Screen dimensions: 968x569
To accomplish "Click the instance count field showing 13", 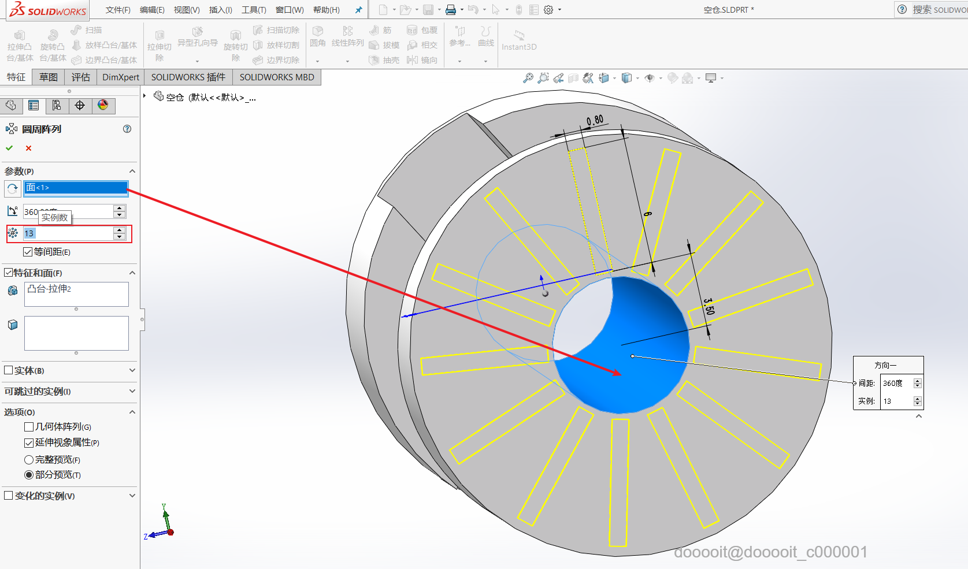I will coord(68,233).
